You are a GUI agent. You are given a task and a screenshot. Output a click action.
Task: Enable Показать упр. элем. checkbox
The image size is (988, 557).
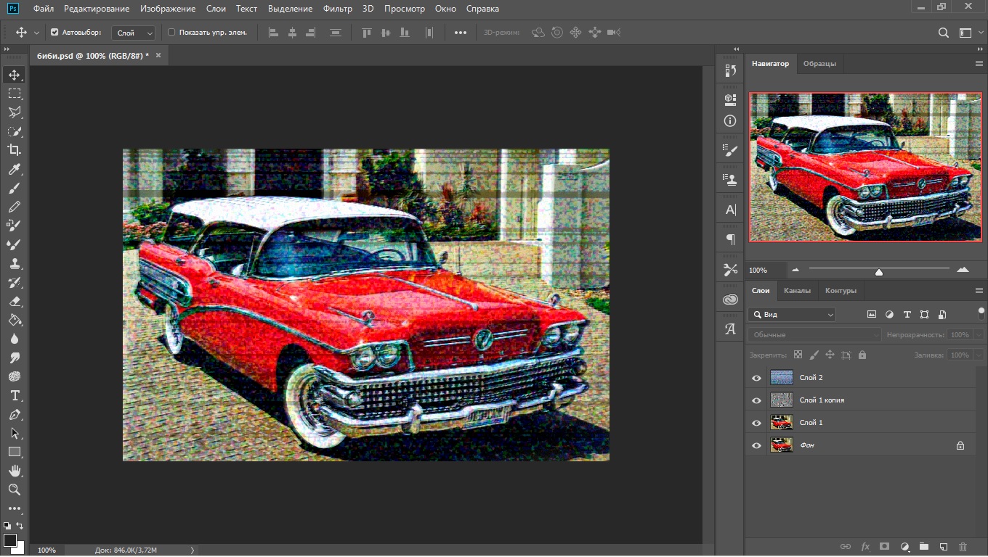(171, 33)
